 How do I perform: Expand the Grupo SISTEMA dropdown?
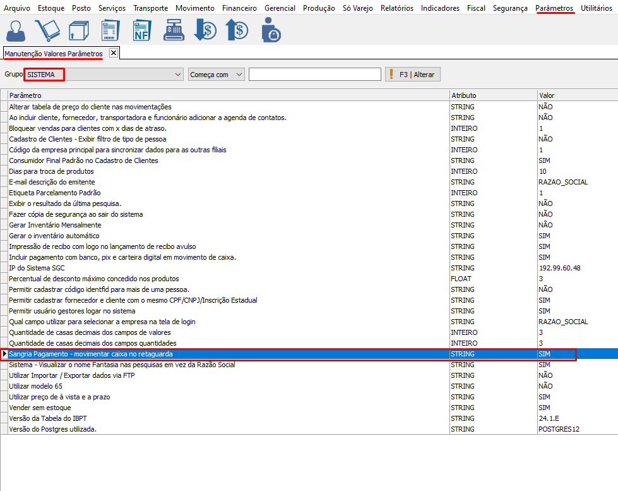pyautogui.click(x=177, y=75)
